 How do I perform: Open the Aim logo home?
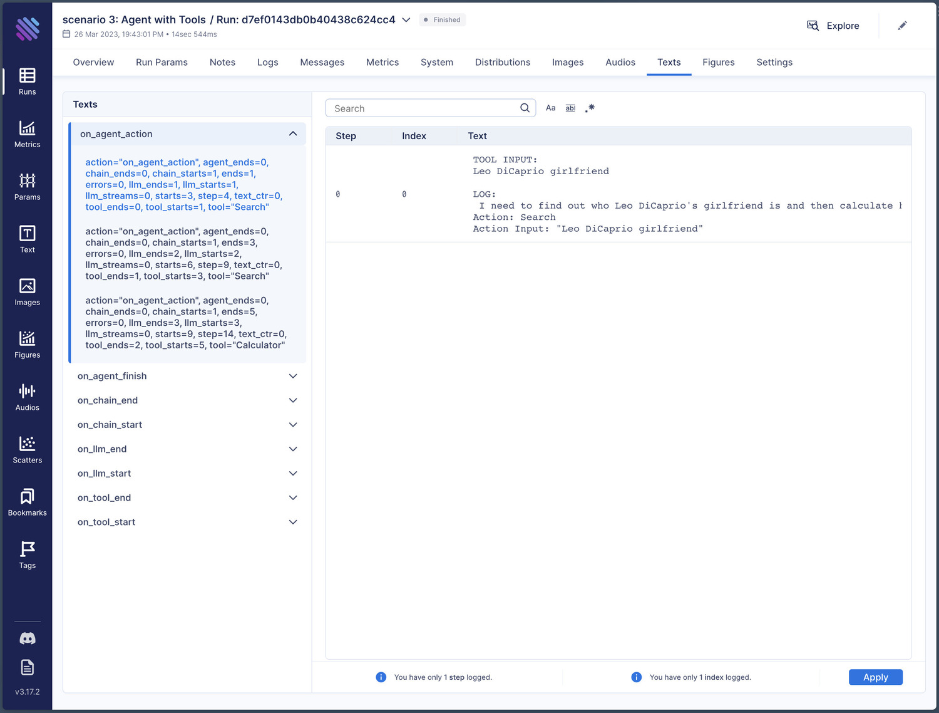[28, 28]
